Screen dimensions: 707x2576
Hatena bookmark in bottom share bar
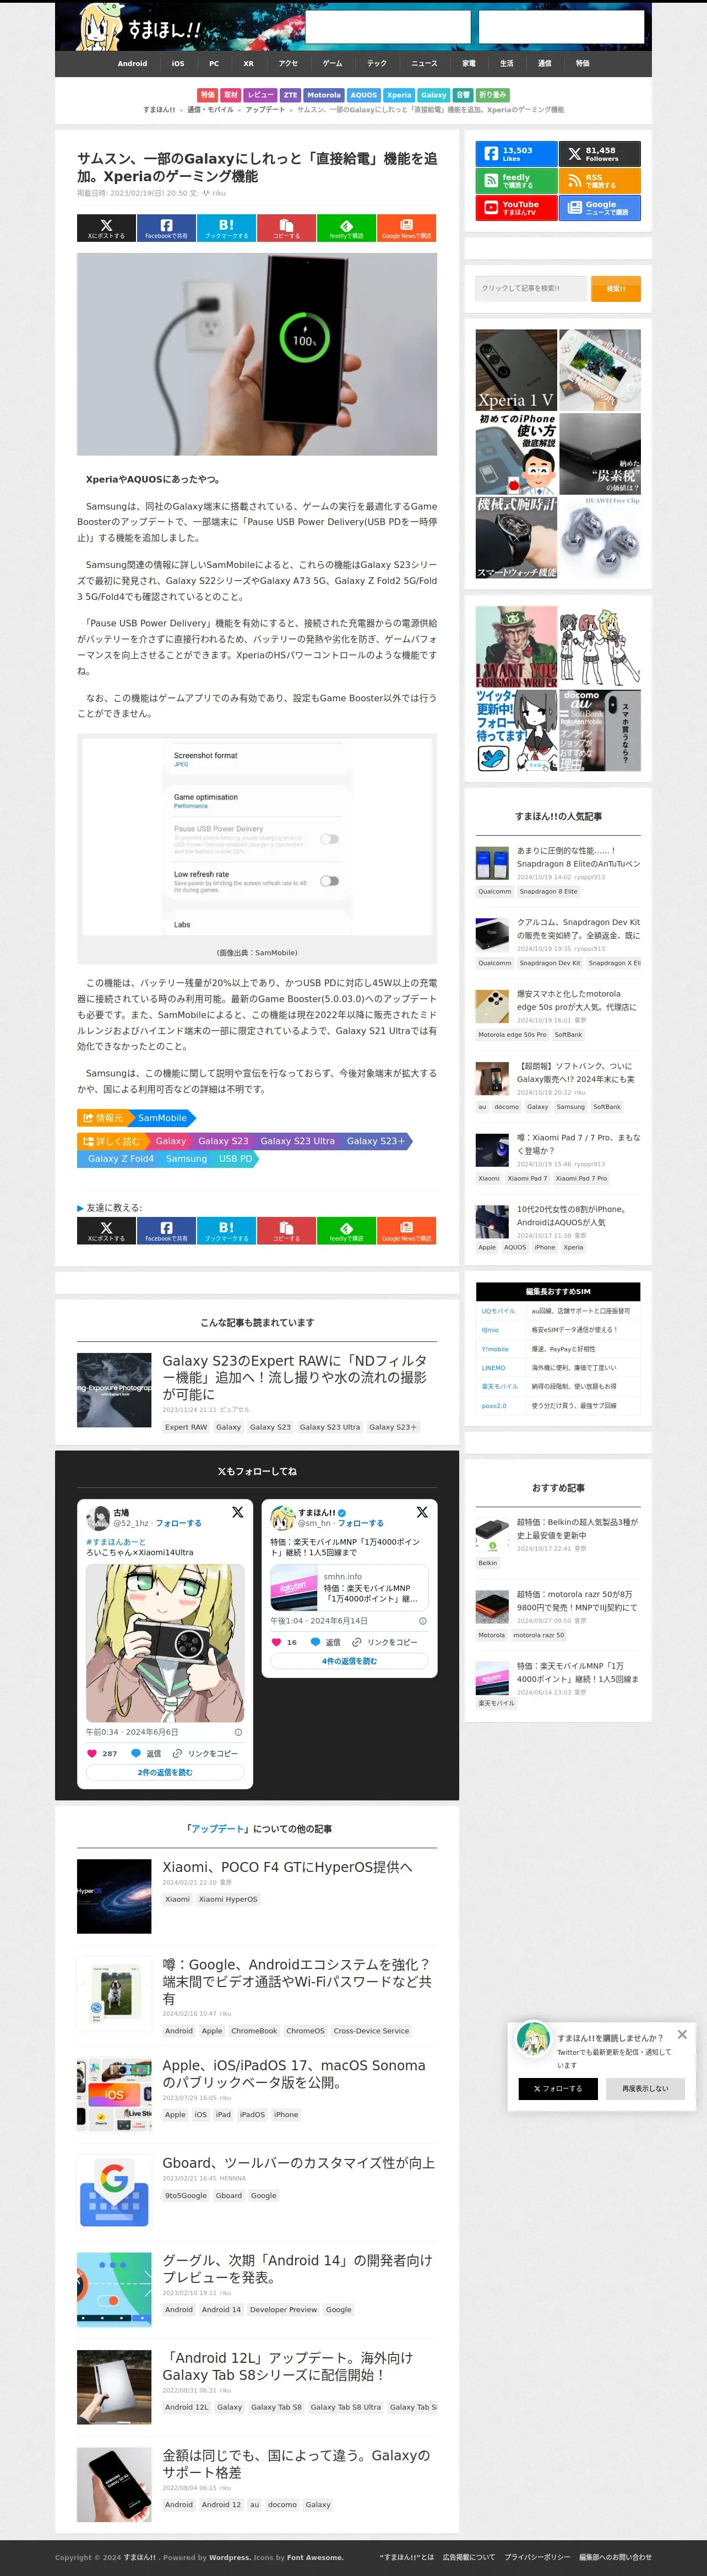[x=226, y=1230]
